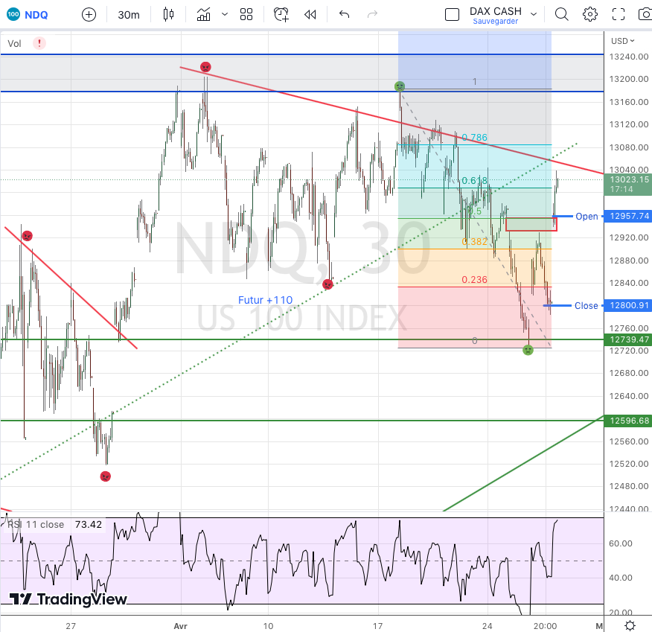The image size is (652, 632).
Task: Click the 12739.47 horizontal line price label
Action: point(628,339)
